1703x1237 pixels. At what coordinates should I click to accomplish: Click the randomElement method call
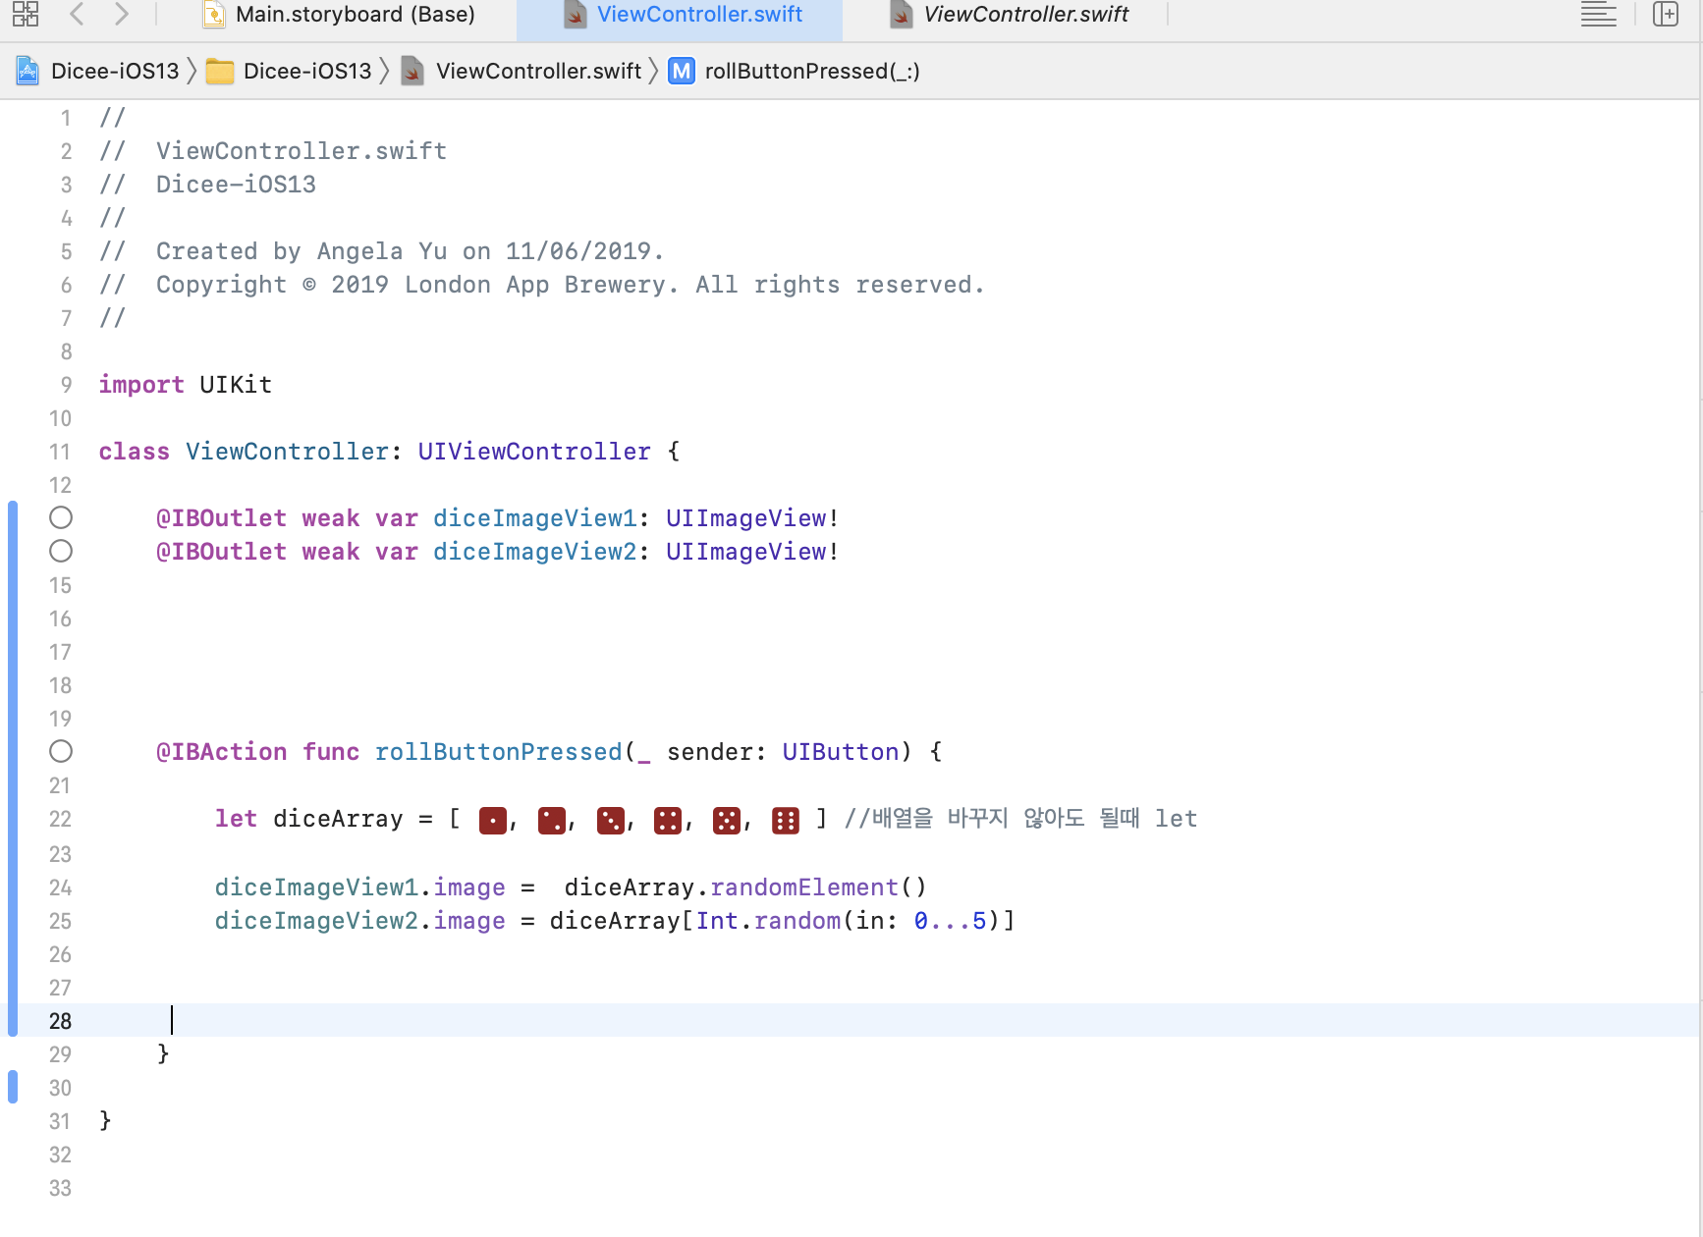(x=803, y=887)
